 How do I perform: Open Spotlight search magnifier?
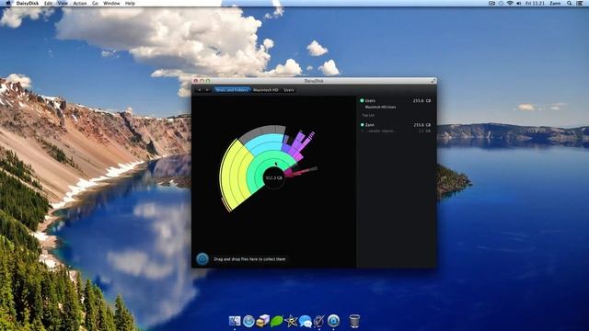570,3
